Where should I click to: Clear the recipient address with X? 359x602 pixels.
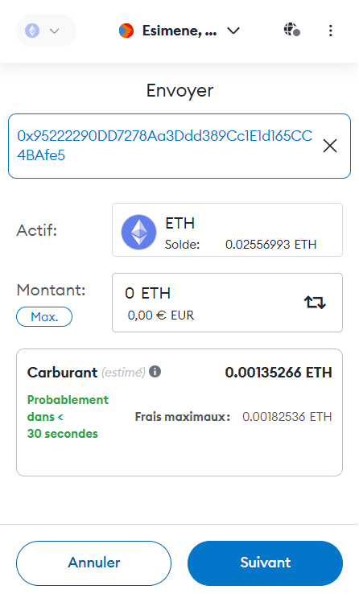[330, 146]
